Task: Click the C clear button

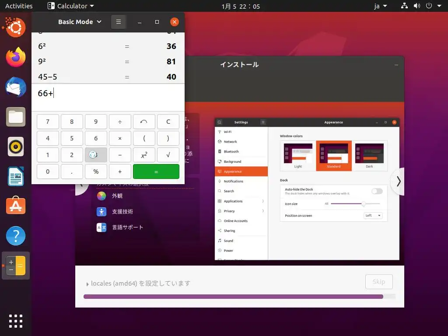Action: pos(168,122)
